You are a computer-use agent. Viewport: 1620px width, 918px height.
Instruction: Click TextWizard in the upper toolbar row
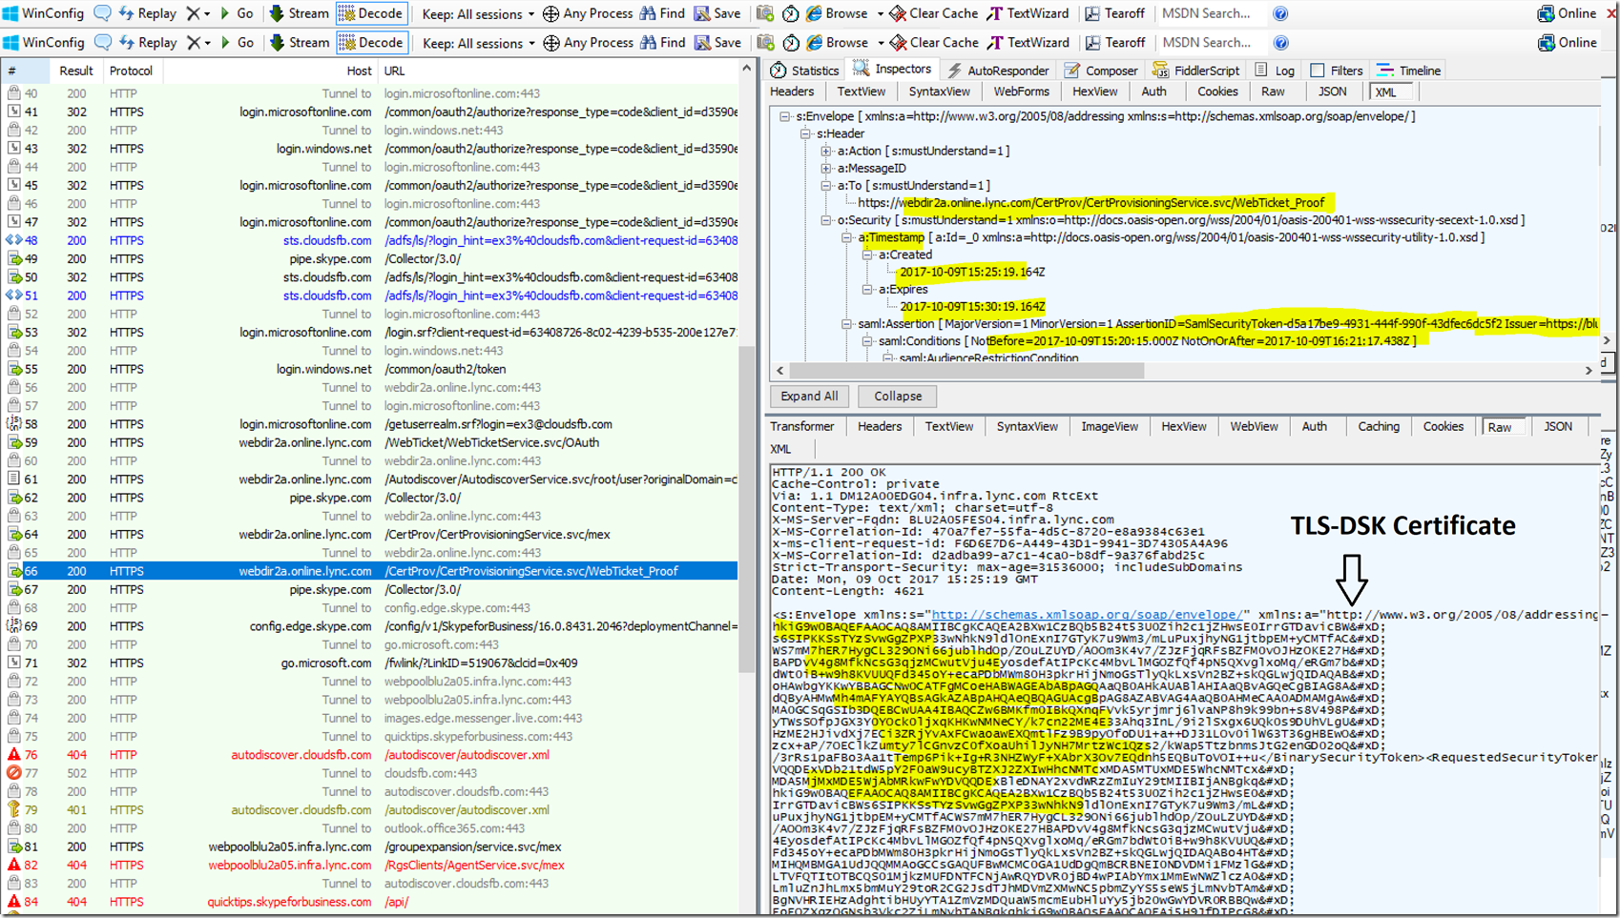click(1028, 13)
